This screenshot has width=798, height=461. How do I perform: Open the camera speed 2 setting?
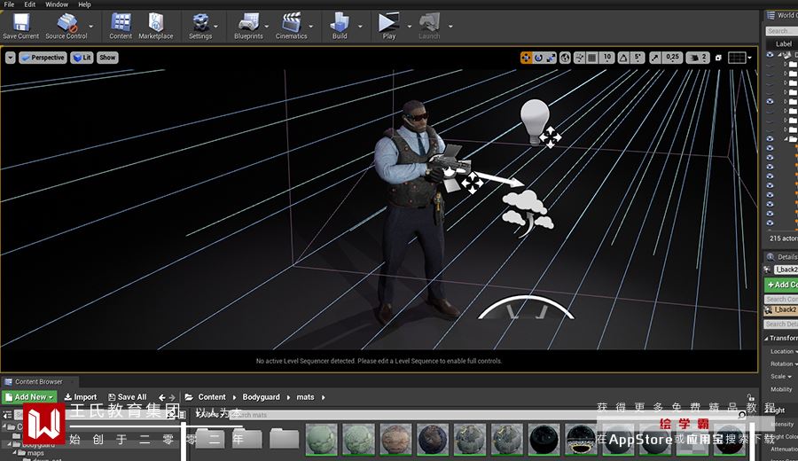tap(698, 58)
